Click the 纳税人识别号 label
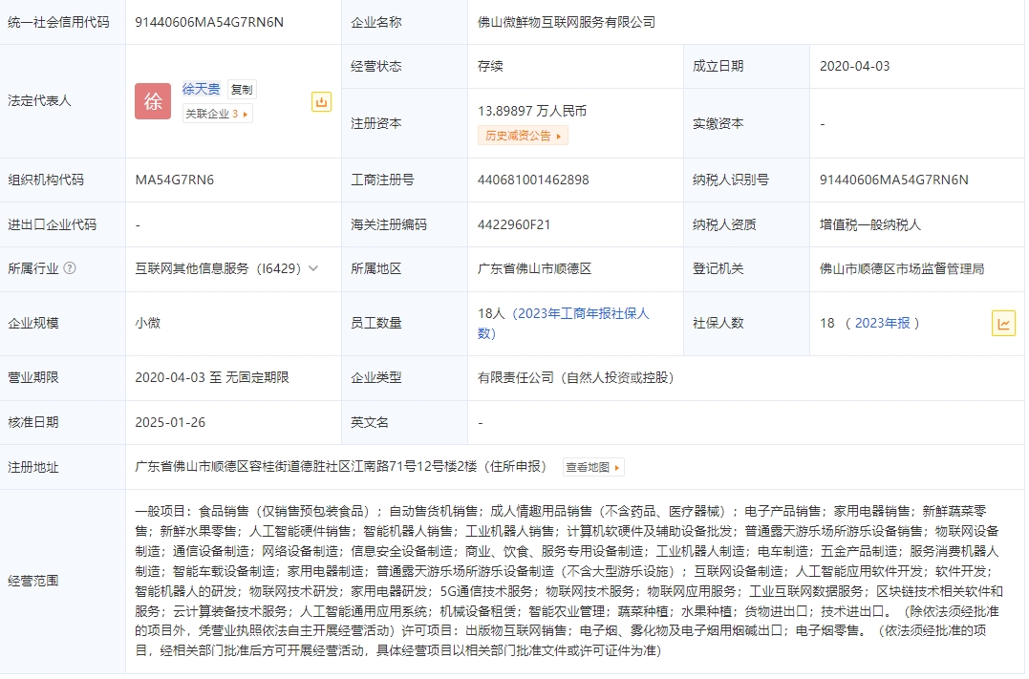 click(730, 180)
